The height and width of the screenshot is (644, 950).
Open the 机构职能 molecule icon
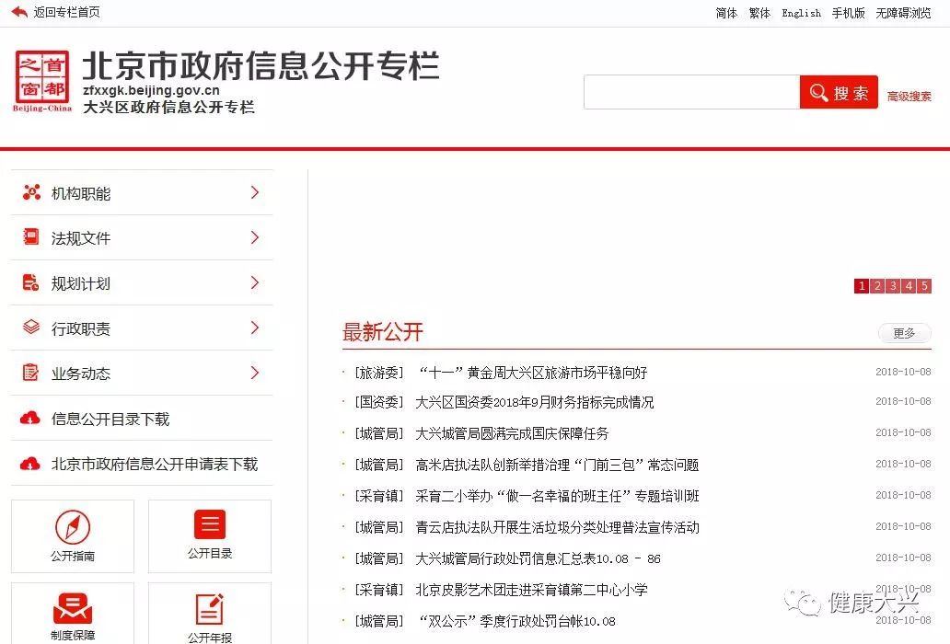point(31,192)
